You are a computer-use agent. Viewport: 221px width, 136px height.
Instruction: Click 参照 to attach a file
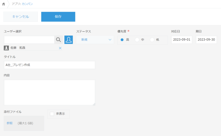click(9, 123)
